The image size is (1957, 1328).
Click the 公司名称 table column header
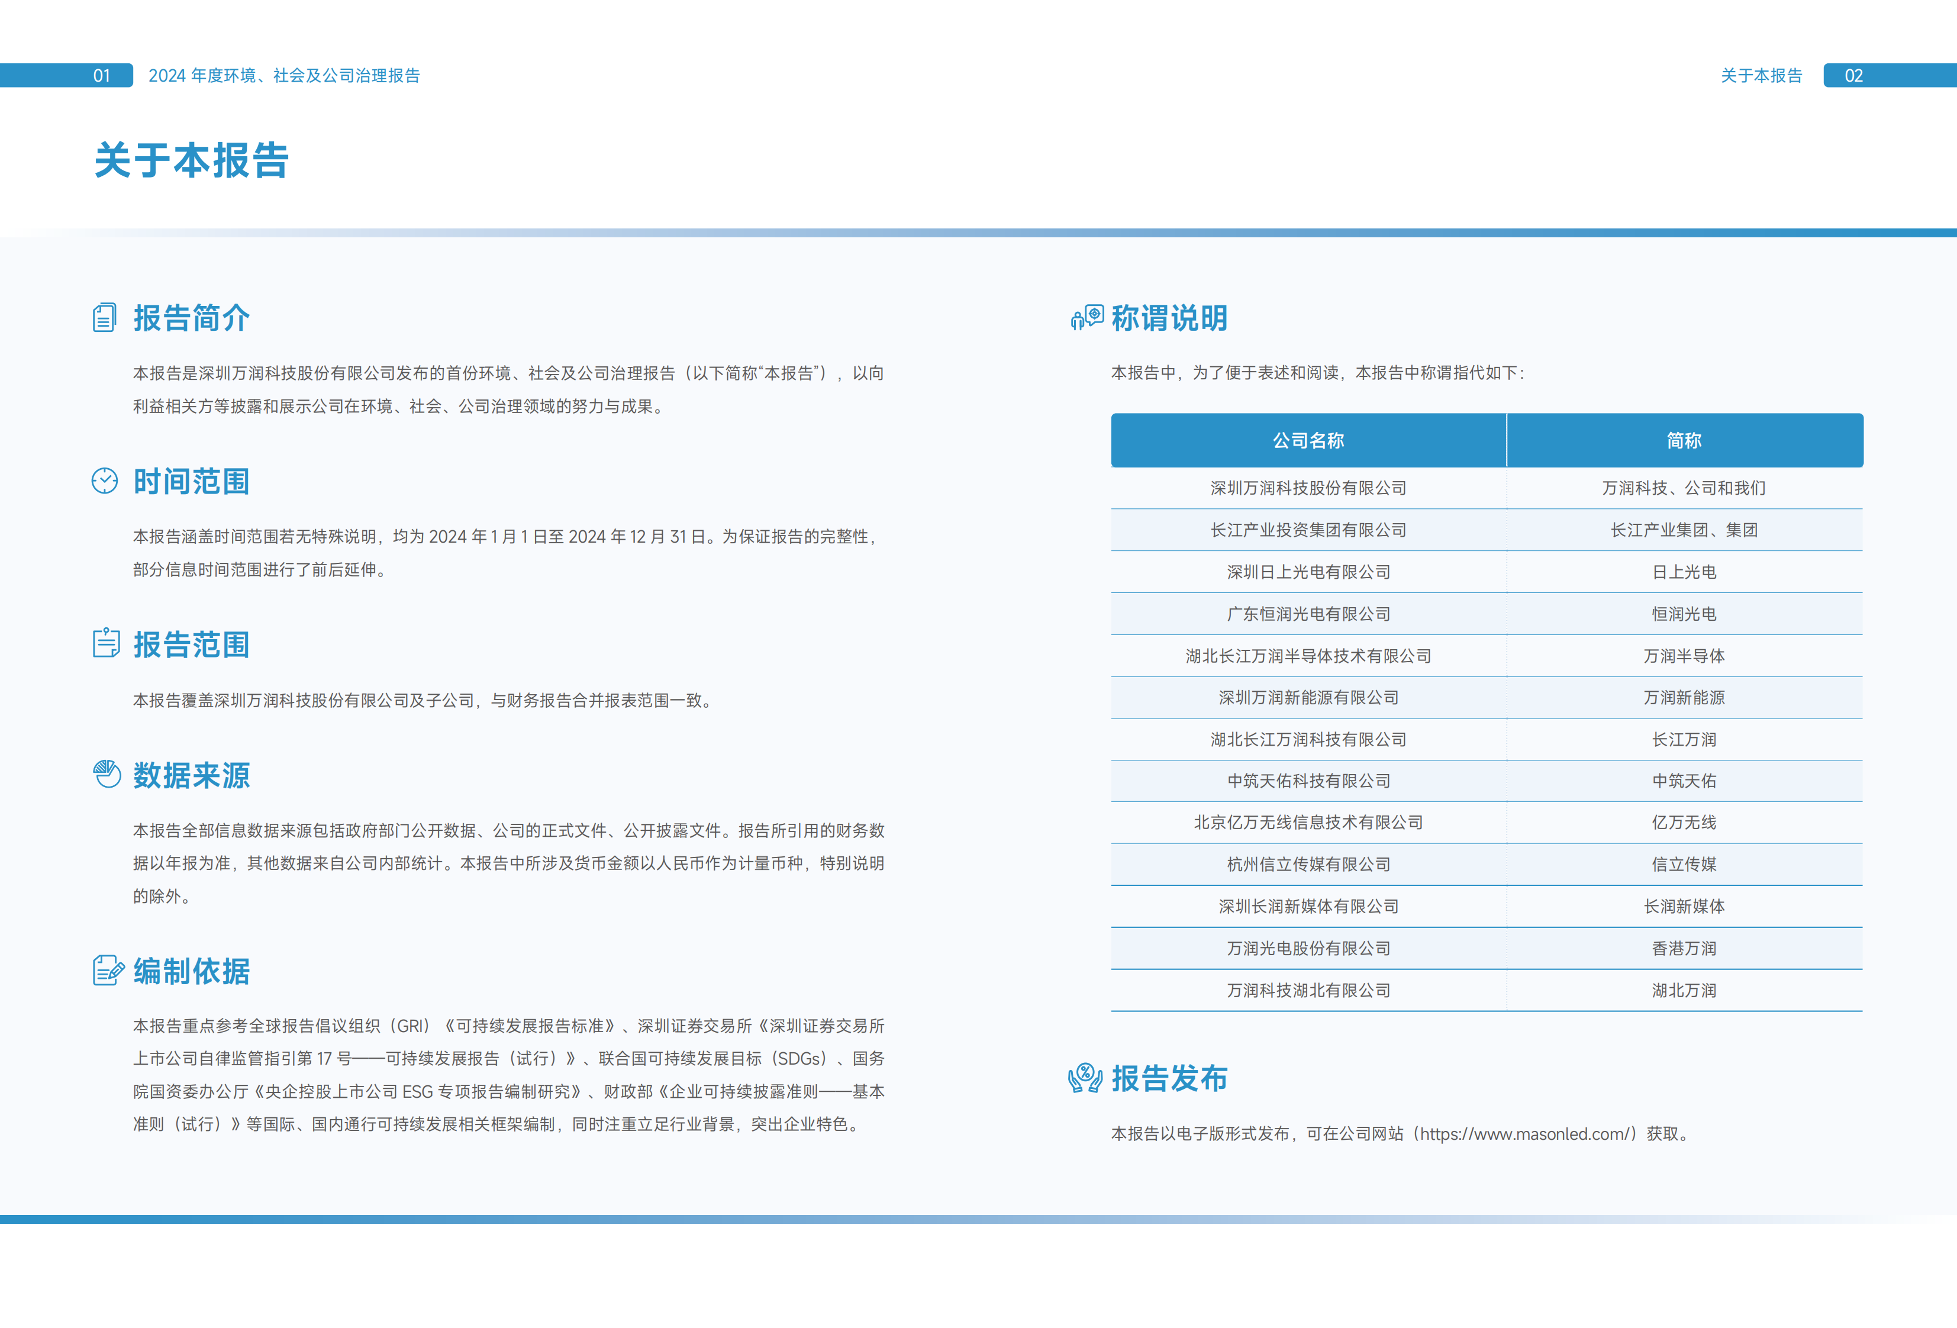coord(1308,440)
